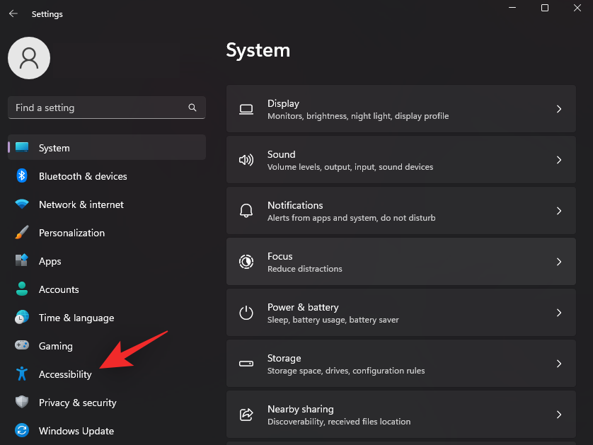
Task: Select the Notifications bell icon
Action: click(x=246, y=210)
